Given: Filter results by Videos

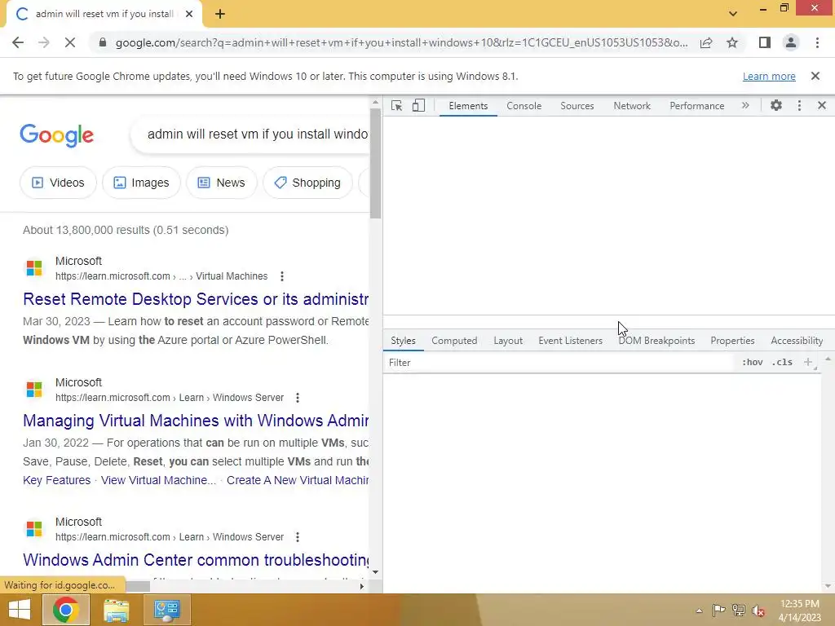Looking at the screenshot, I should 58,183.
